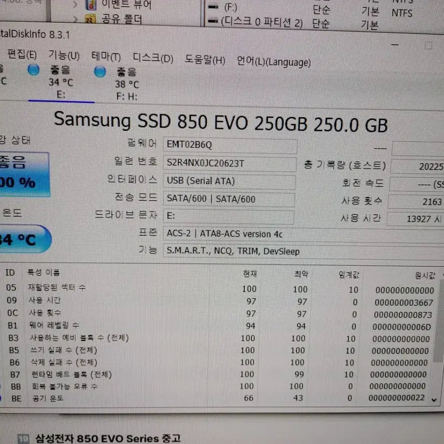Viewport: 444px width, 444px height.
Task: Click the 34 °C temperature button
Action: tap(25, 239)
